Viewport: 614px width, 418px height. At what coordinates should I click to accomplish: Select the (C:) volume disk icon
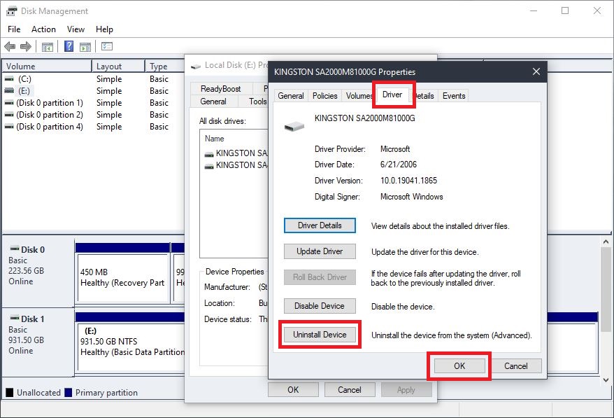pyautogui.click(x=10, y=78)
